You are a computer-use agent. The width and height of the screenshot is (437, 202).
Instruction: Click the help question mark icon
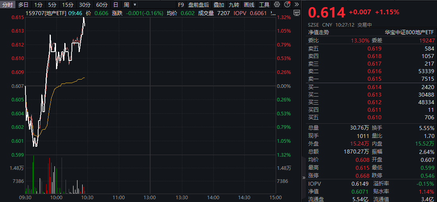pyautogui.click(x=286, y=5)
